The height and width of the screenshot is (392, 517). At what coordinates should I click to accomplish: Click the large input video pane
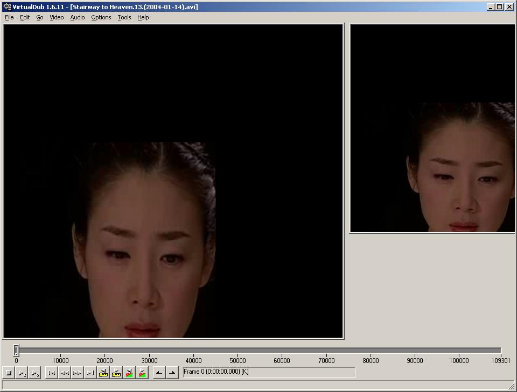[173, 181]
